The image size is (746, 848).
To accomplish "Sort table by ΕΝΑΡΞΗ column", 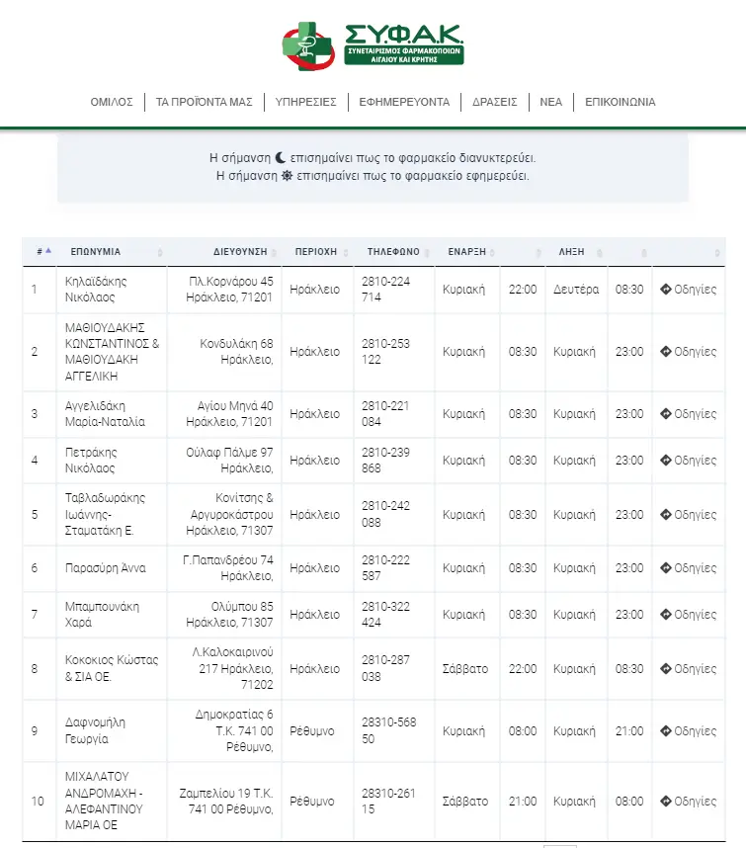I will tap(467, 251).
